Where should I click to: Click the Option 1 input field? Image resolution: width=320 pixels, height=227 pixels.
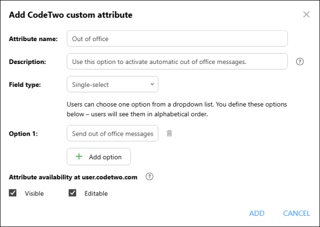coord(112,134)
